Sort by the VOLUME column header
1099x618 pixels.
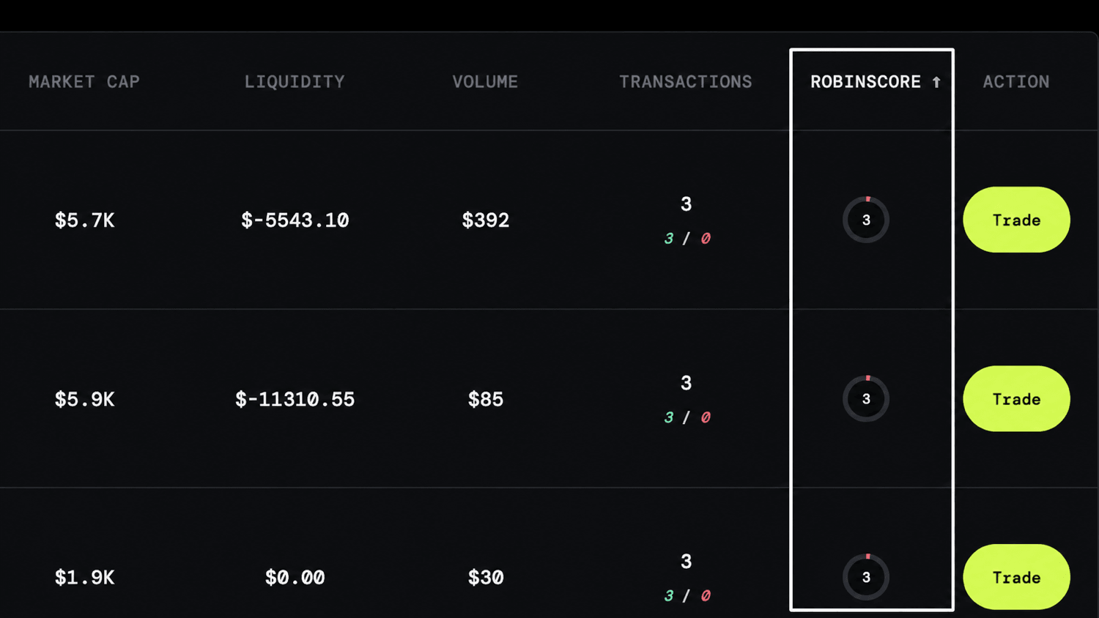pos(485,82)
